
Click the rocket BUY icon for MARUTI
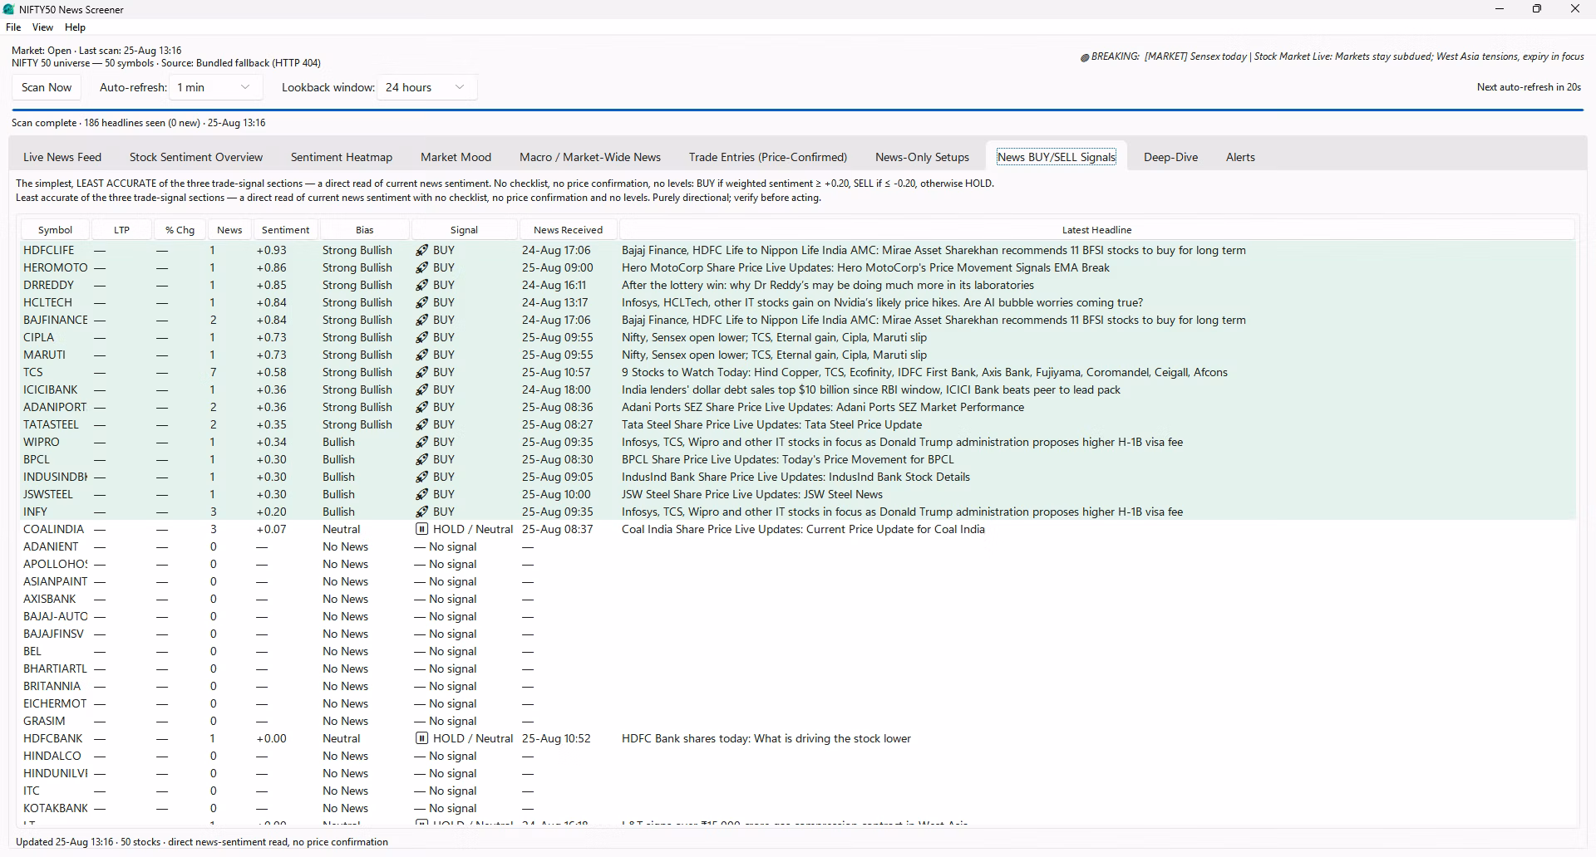click(x=422, y=355)
